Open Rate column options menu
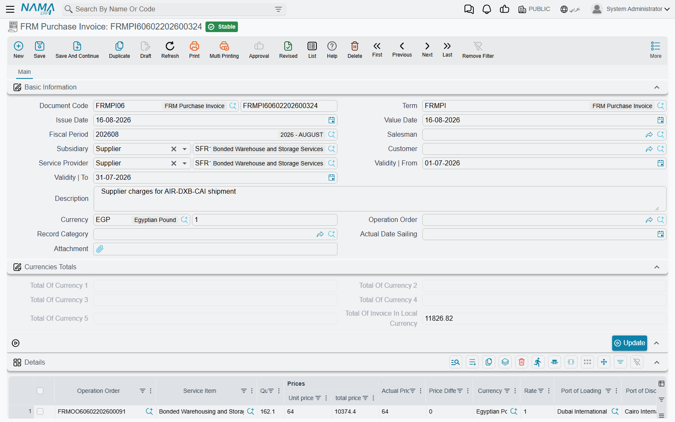Screen dimensions: 675x422 549,391
